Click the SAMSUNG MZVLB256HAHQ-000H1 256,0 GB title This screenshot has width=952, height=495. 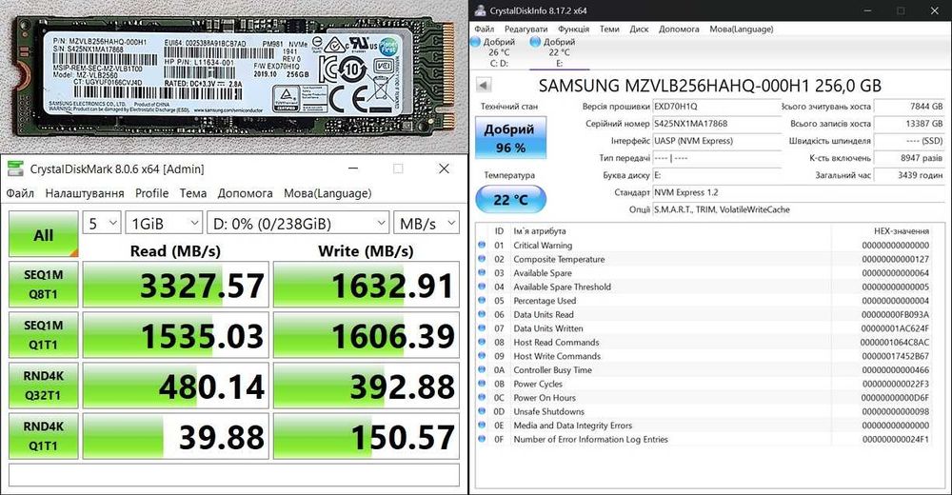(710, 86)
